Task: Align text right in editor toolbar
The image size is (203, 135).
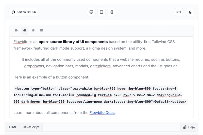Action: pos(33,31)
